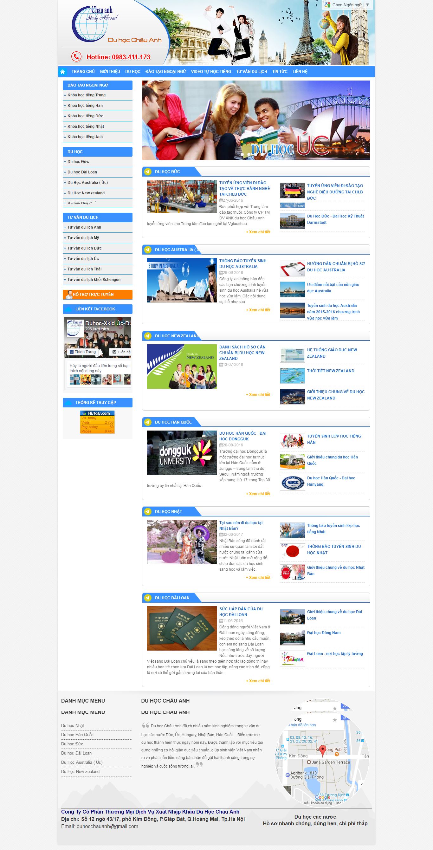433x850 pixels.
Task: Click the duhocchauanh@gmail.com email address
Action: pos(107,826)
